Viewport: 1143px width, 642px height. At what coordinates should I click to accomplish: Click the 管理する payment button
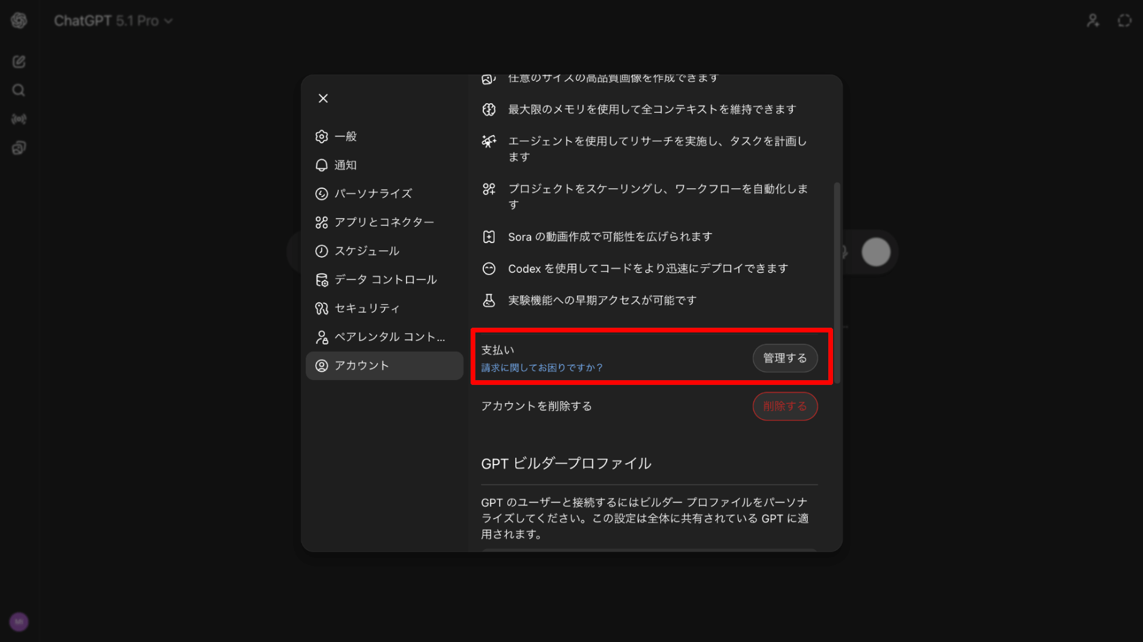pyautogui.click(x=785, y=358)
